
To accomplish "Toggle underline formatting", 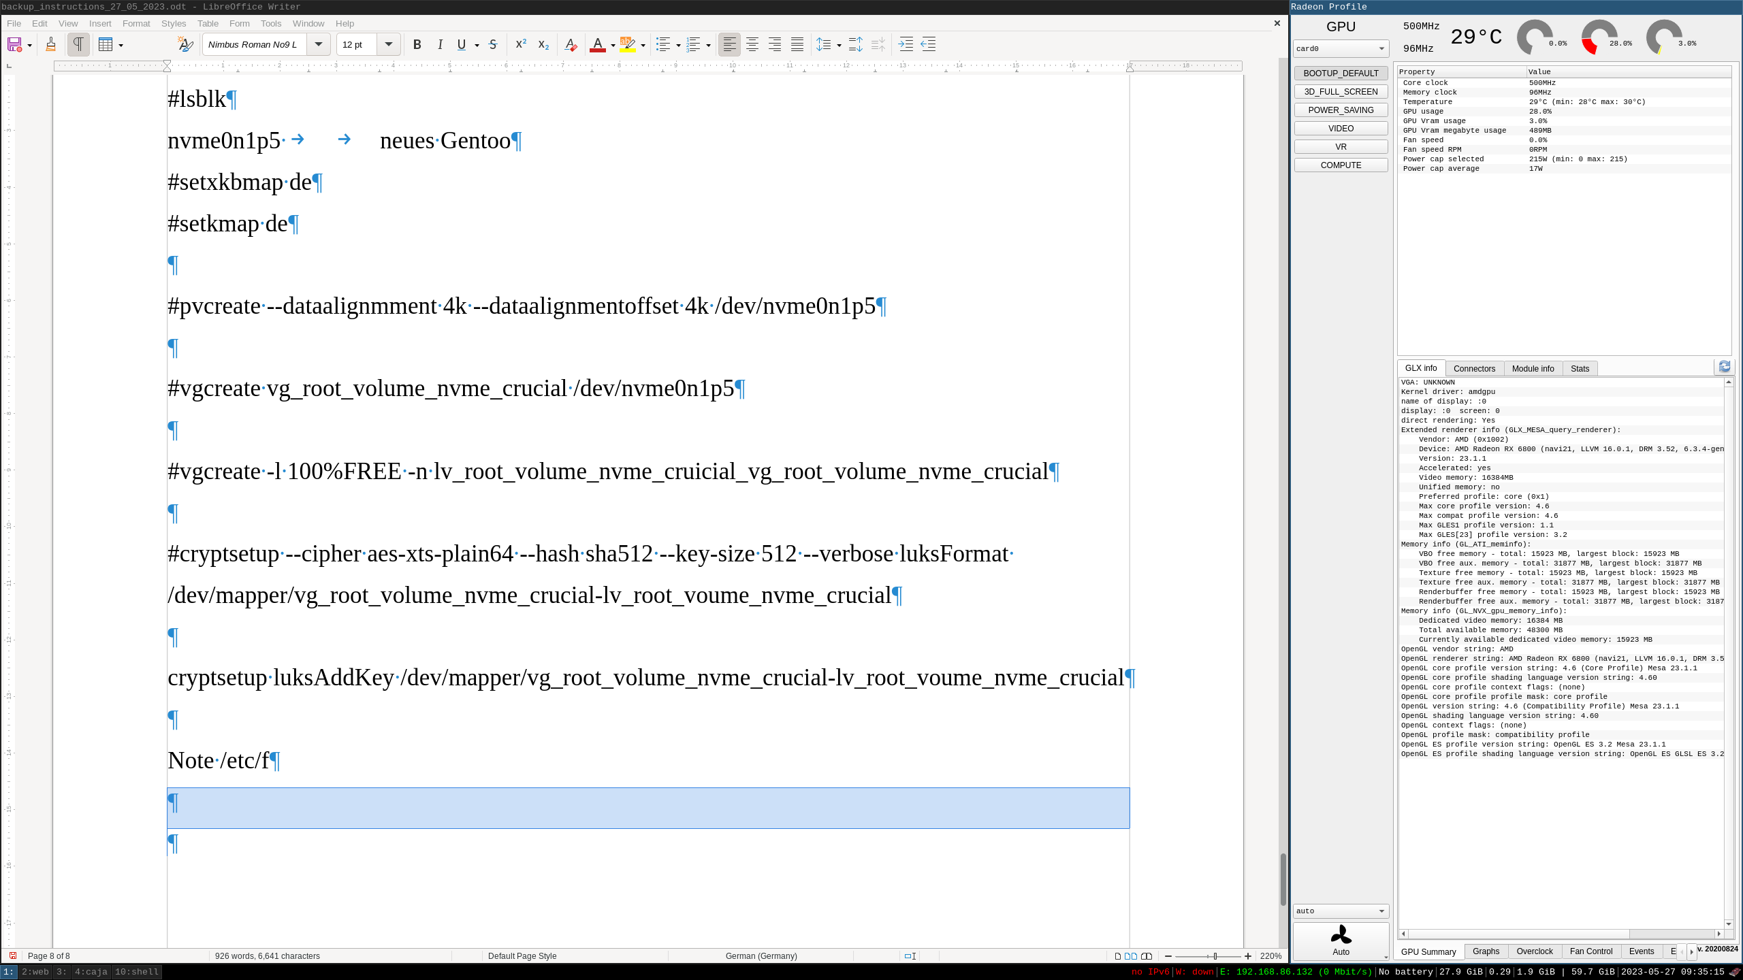I will click(462, 44).
